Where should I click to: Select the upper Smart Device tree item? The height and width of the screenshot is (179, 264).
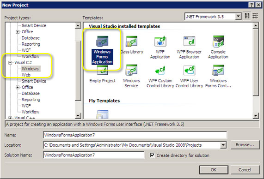click(34, 25)
